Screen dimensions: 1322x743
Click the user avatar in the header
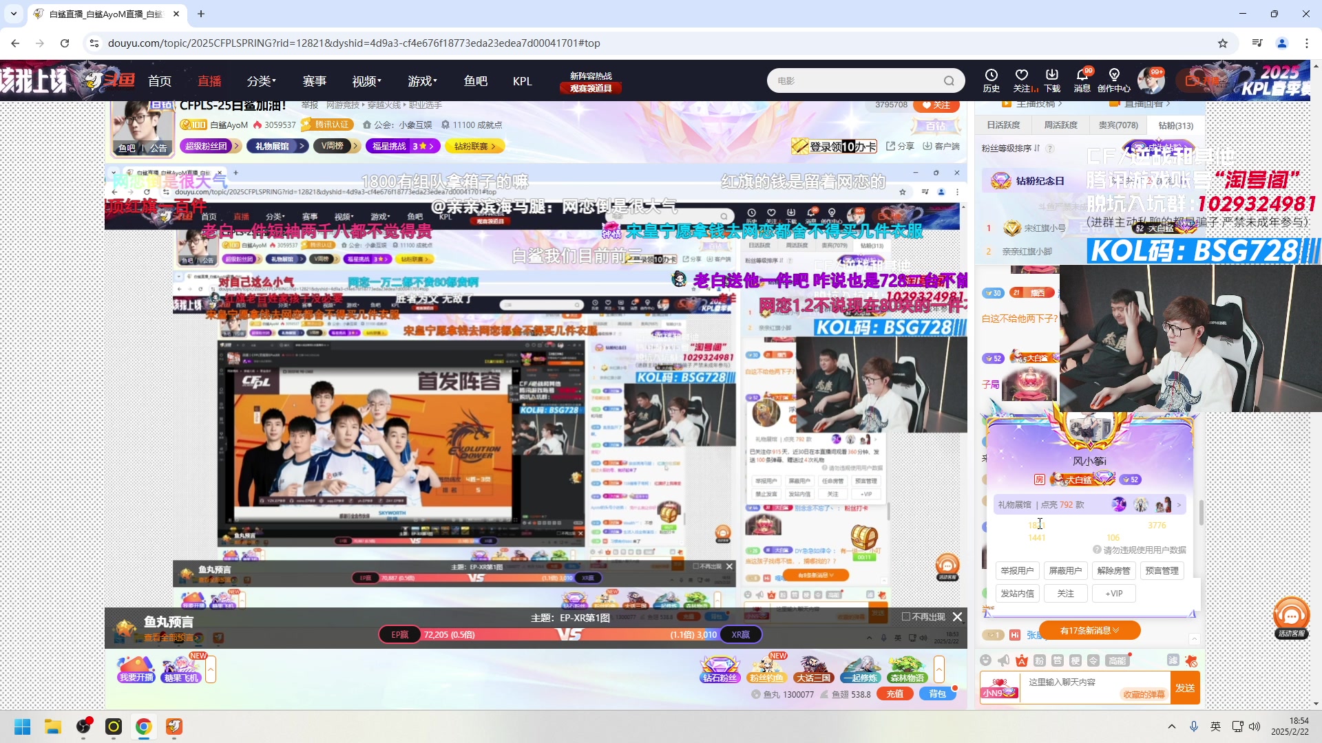pos(1150,80)
